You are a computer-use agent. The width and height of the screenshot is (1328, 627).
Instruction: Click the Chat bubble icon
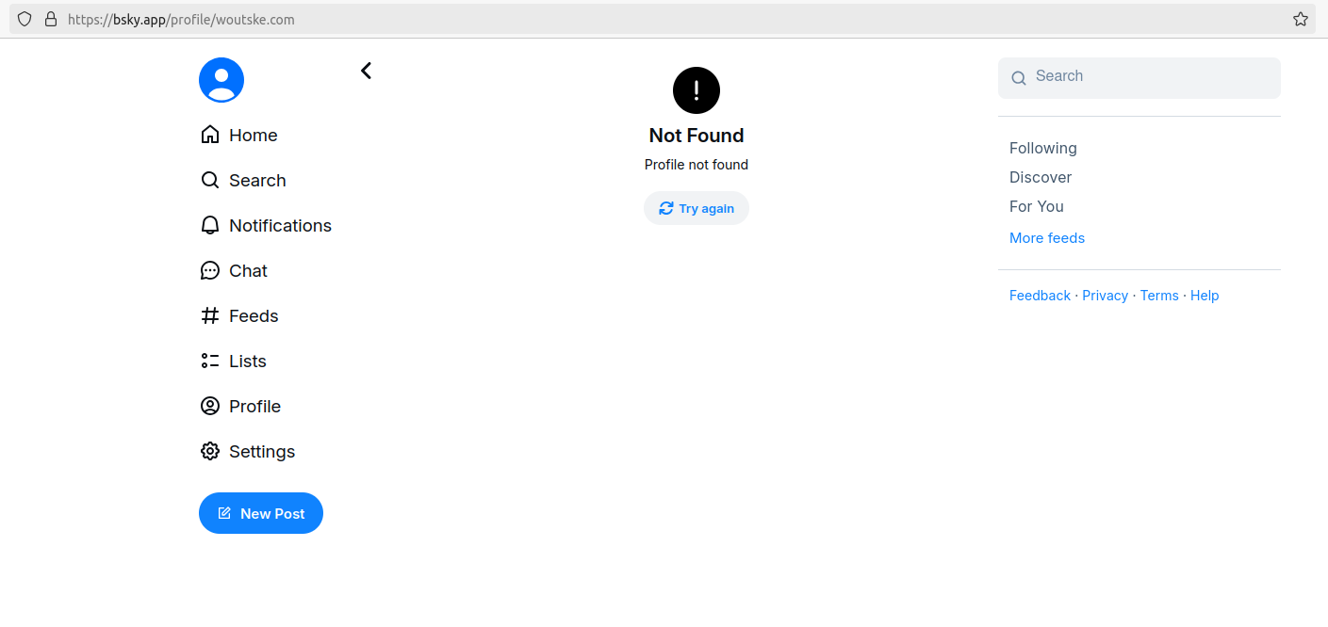(210, 270)
